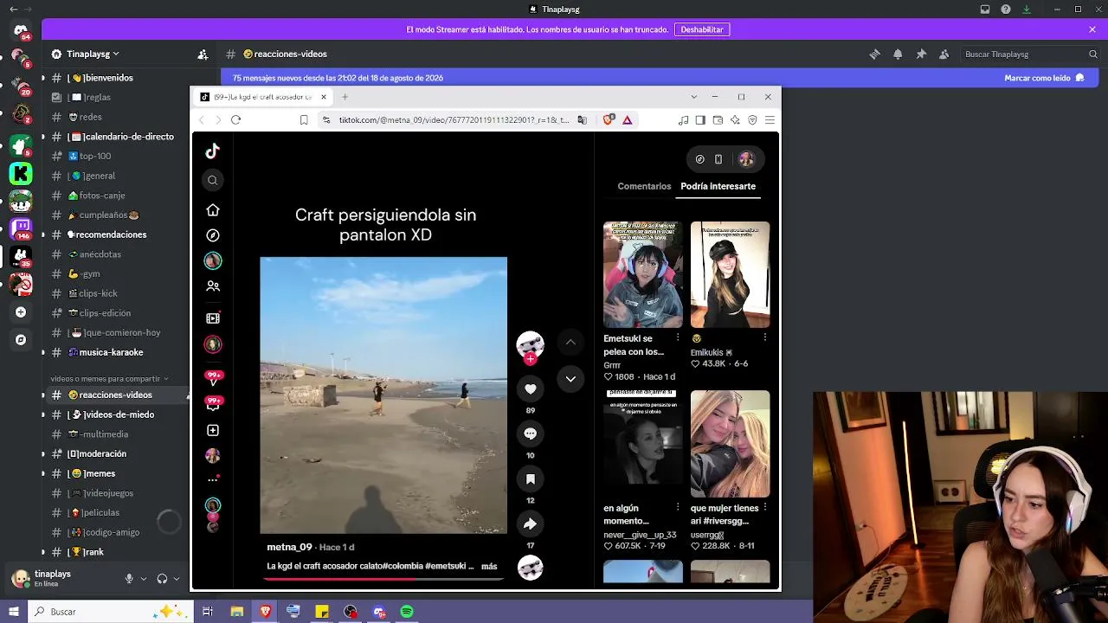Open Discord inbox icon
The image size is (1108, 623).
pyautogui.click(x=985, y=10)
